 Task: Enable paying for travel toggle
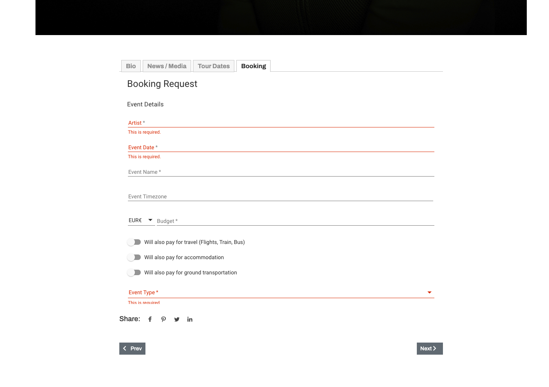click(134, 242)
